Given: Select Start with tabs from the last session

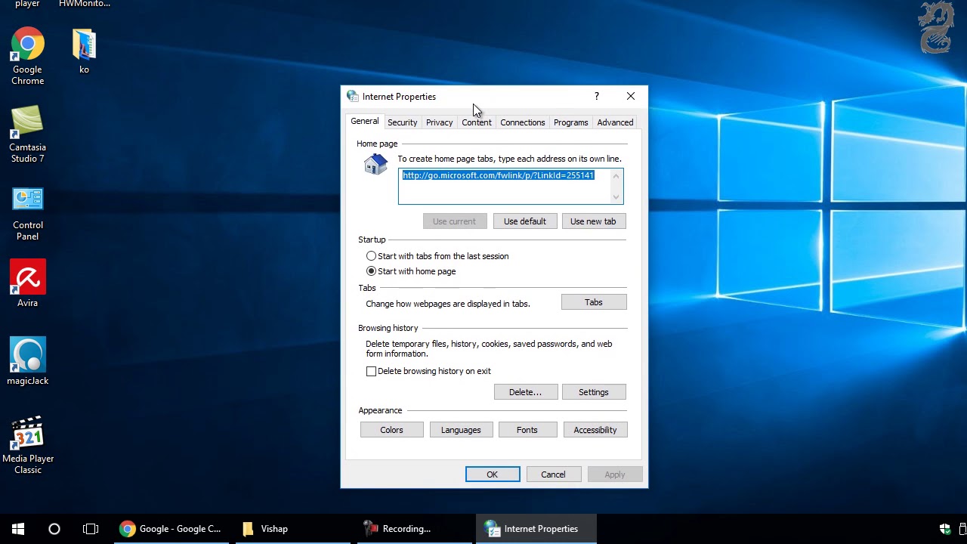Looking at the screenshot, I should [x=371, y=256].
